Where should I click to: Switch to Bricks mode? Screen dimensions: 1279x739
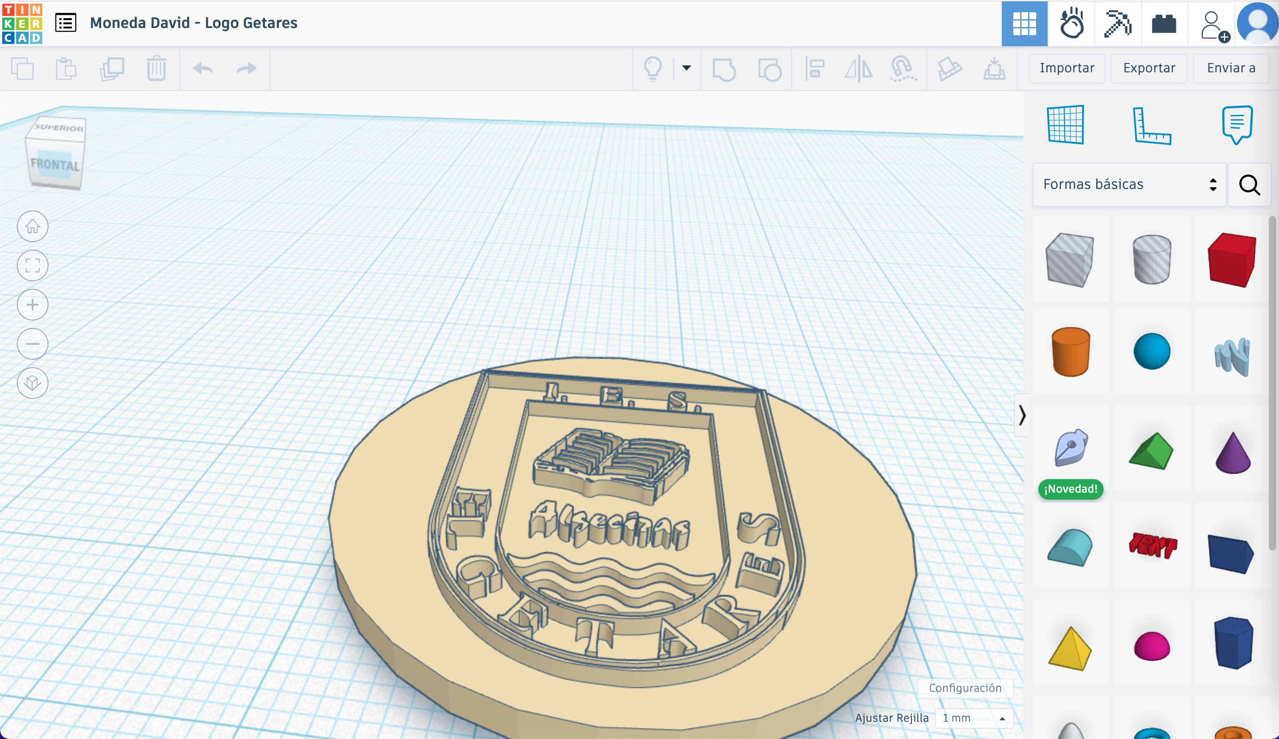[x=1164, y=23]
